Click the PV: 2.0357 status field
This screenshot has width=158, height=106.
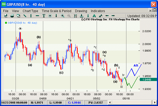[x=96, y=103]
